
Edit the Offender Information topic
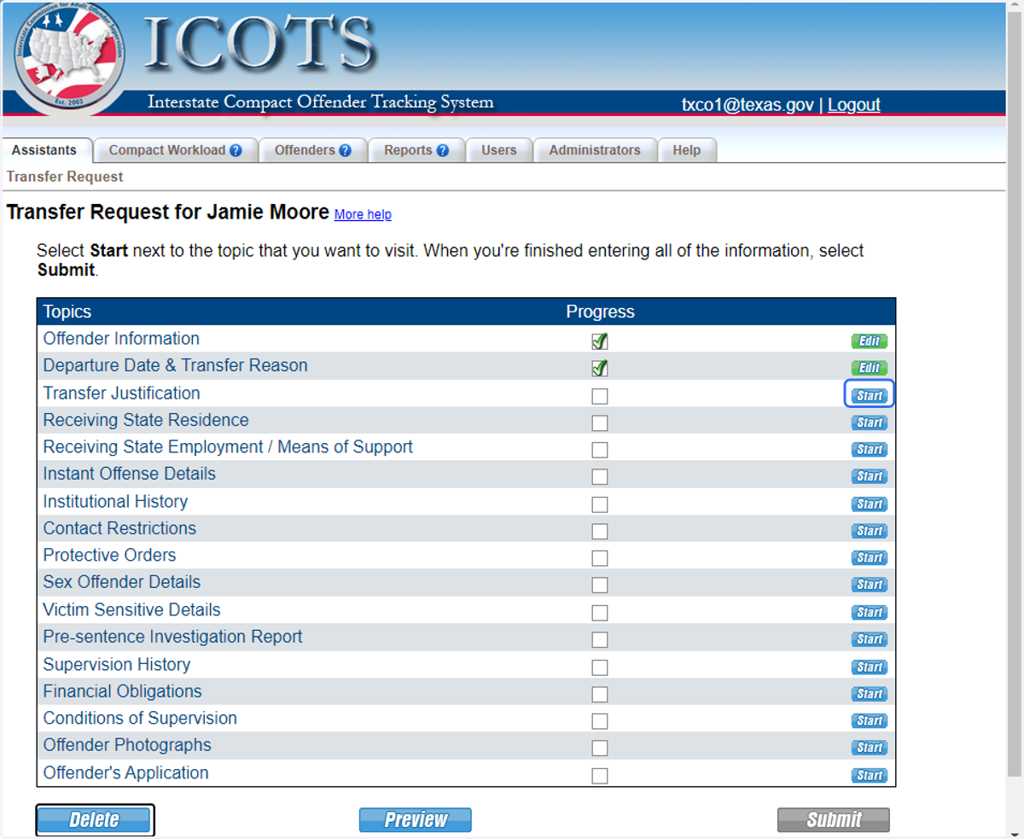pos(869,341)
